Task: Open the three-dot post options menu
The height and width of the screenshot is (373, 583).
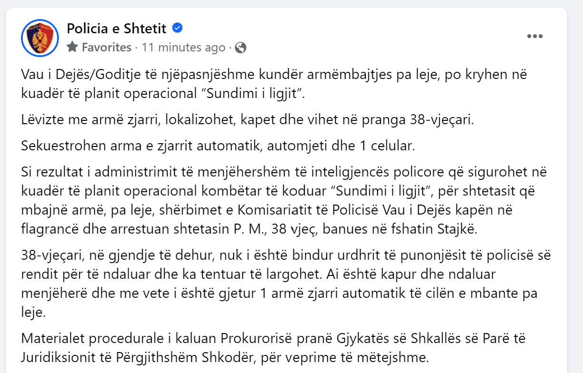Action: 535,36
